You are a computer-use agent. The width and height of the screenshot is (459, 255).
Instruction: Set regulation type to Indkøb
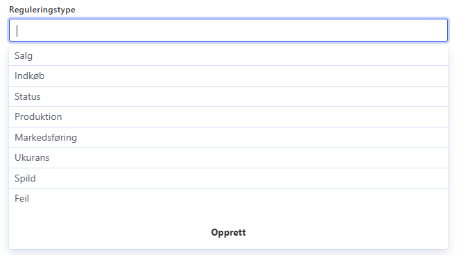(x=228, y=76)
